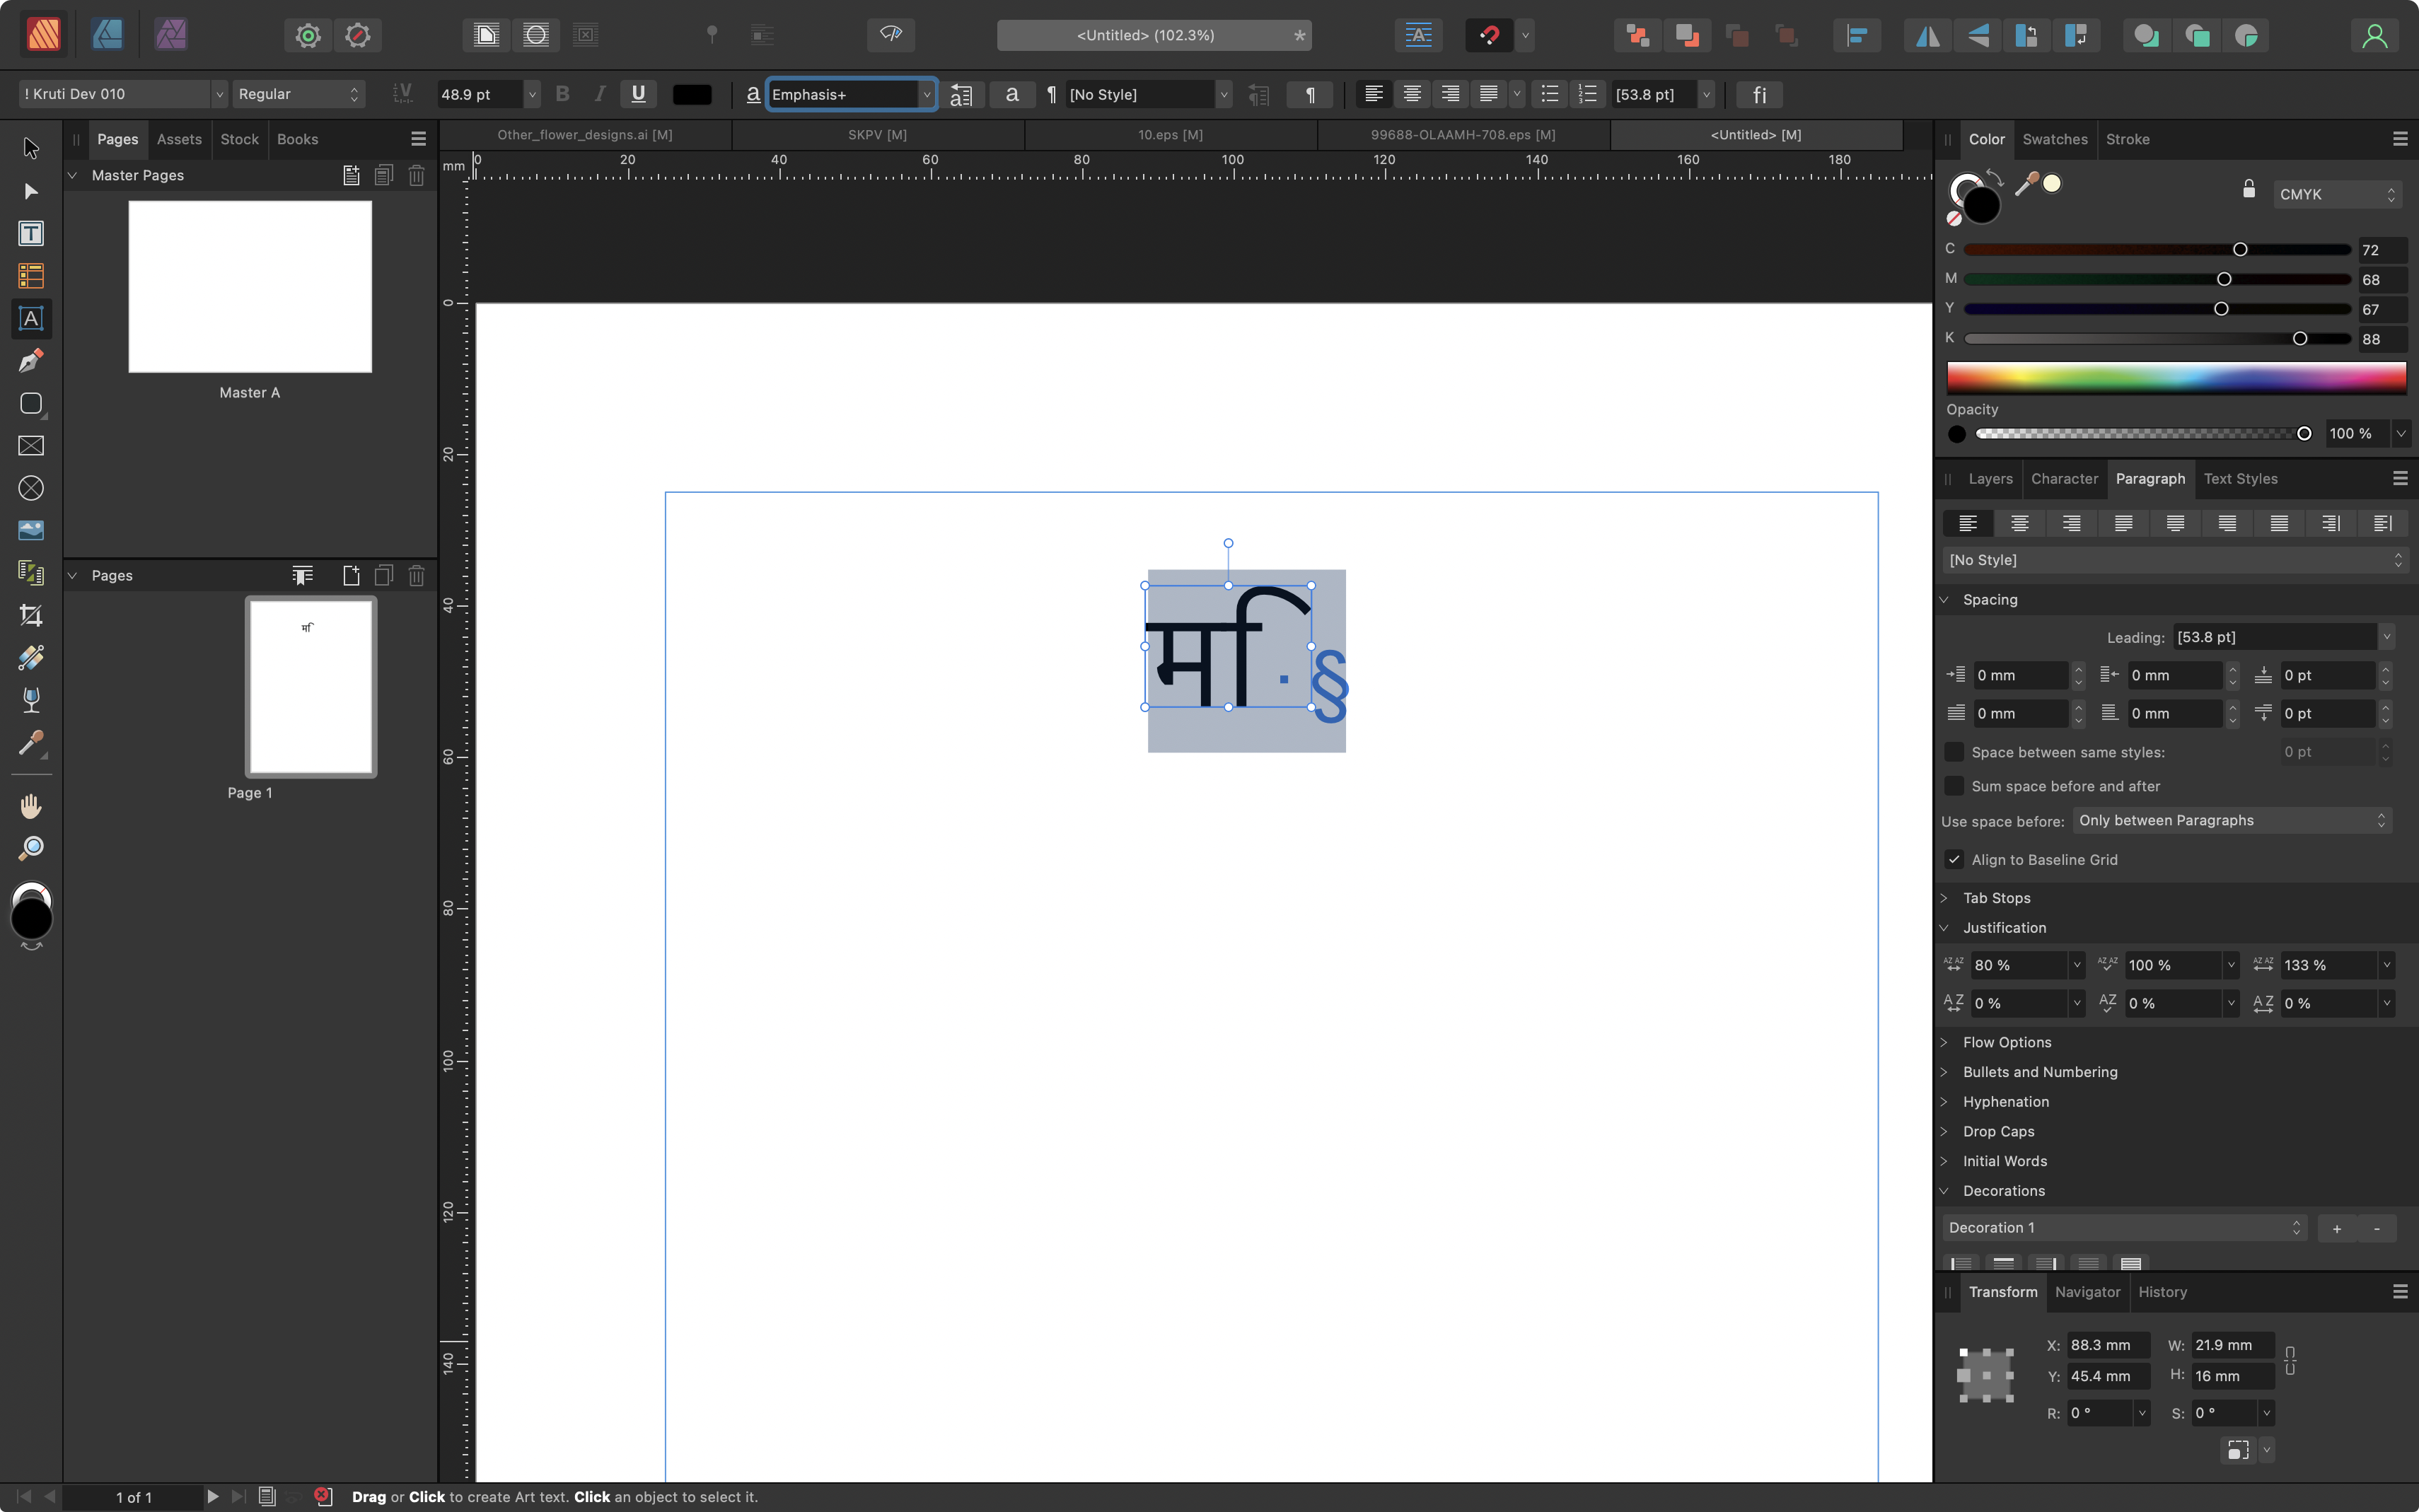Add a decoration with plus button
The image size is (2419, 1512).
tap(2336, 1228)
